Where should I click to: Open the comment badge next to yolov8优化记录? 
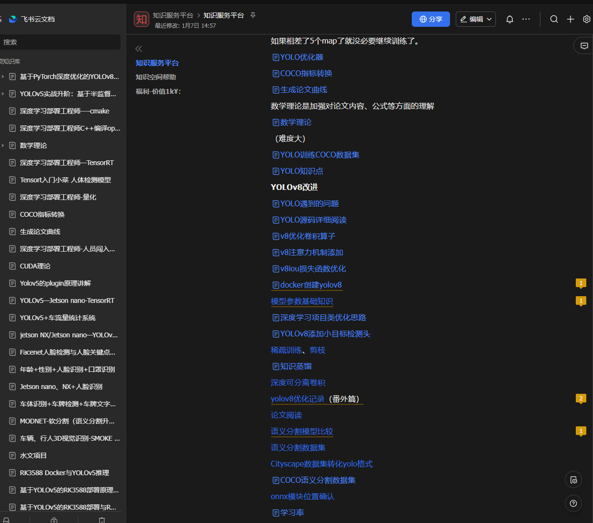point(581,398)
